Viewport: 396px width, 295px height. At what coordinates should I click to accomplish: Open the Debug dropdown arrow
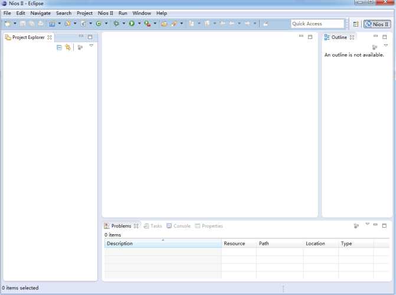tap(124, 24)
